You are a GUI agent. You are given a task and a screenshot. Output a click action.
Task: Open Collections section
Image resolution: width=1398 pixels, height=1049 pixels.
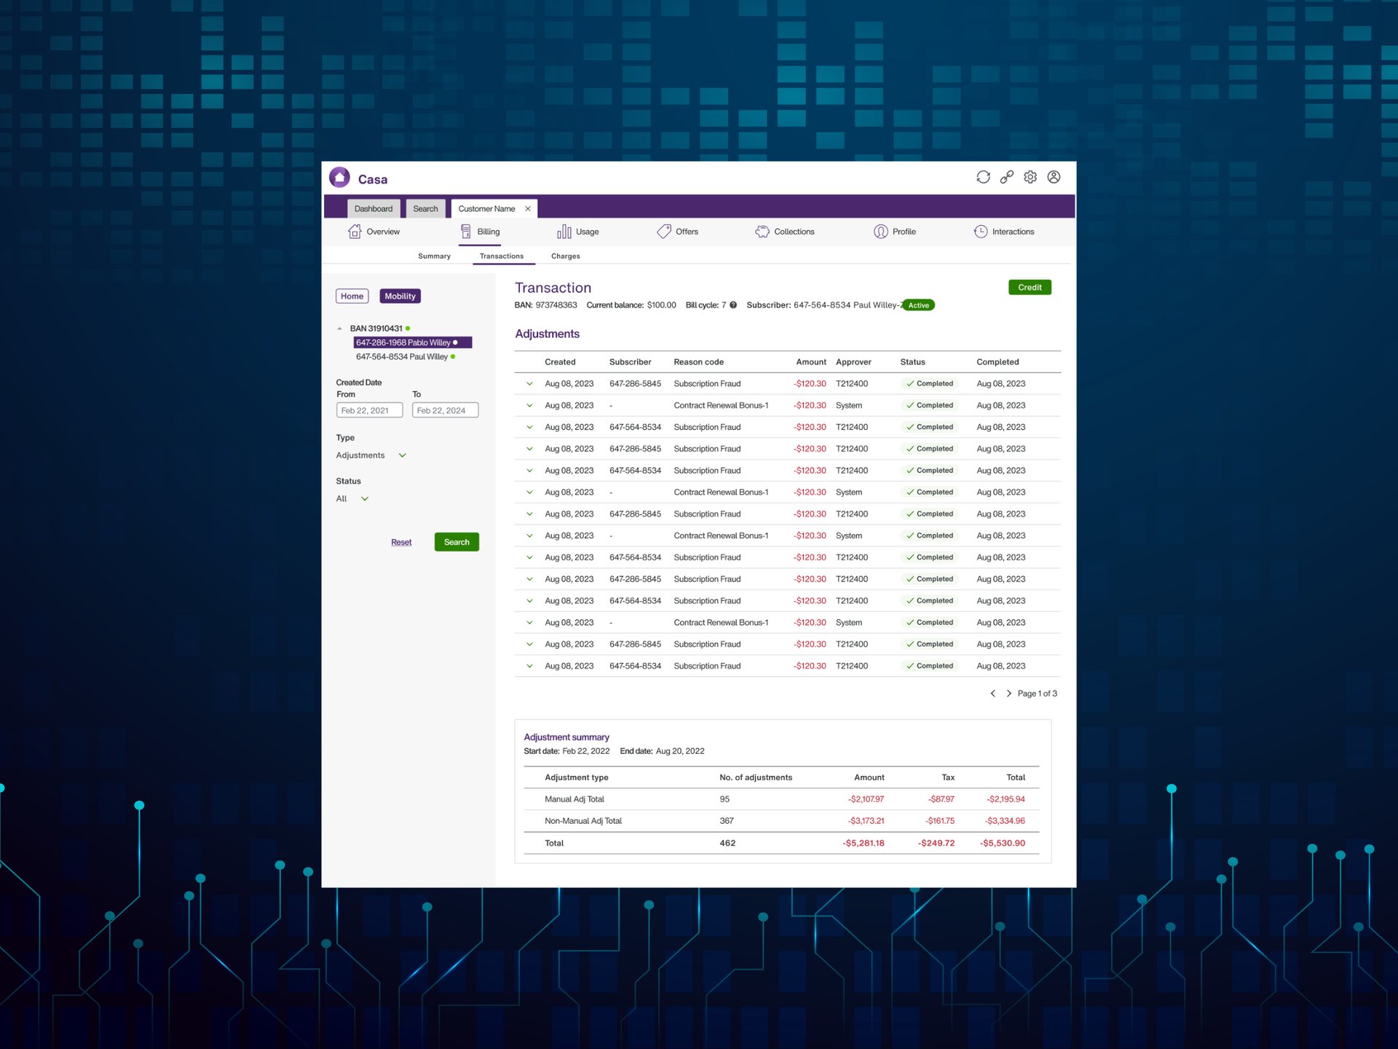tap(784, 232)
